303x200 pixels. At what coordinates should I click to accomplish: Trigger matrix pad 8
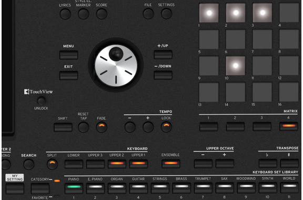click(x=289, y=39)
